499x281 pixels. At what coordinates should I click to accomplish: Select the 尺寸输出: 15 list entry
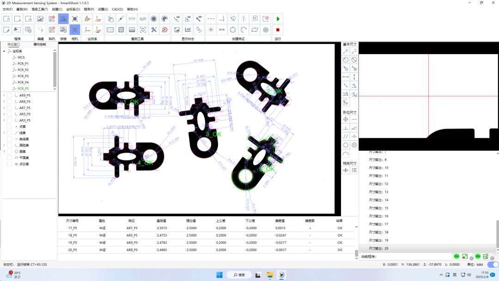pyautogui.click(x=379, y=208)
